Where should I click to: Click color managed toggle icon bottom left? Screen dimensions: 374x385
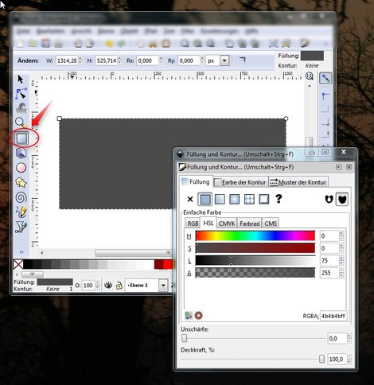189,315
